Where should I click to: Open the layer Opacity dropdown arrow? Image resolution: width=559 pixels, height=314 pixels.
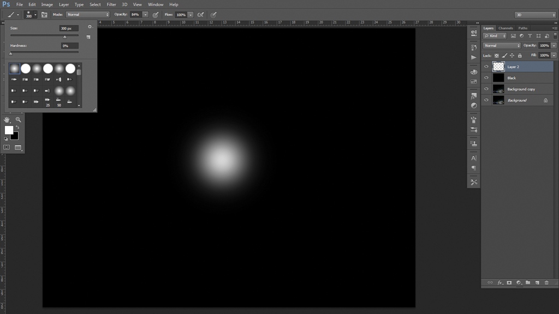click(554, 46)
